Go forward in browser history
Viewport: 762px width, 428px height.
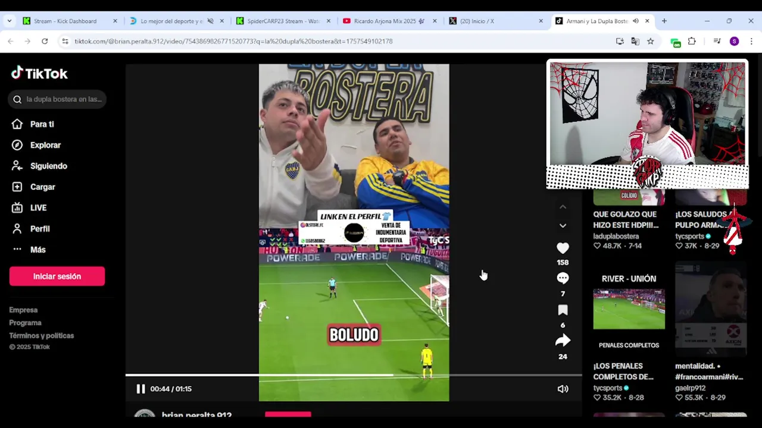27,41
